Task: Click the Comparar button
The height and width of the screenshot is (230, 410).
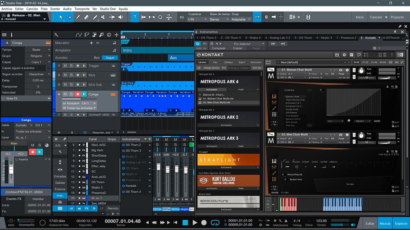Action: point(219,48)
